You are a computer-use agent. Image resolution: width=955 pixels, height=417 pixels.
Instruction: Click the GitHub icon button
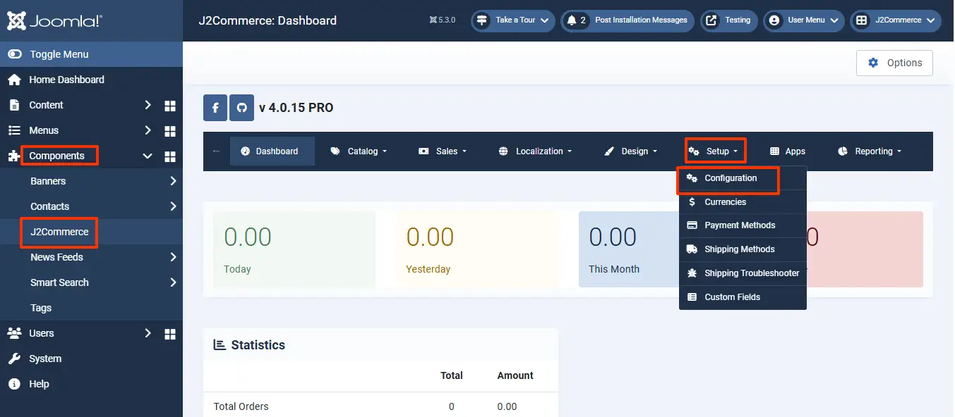[242, 108]
